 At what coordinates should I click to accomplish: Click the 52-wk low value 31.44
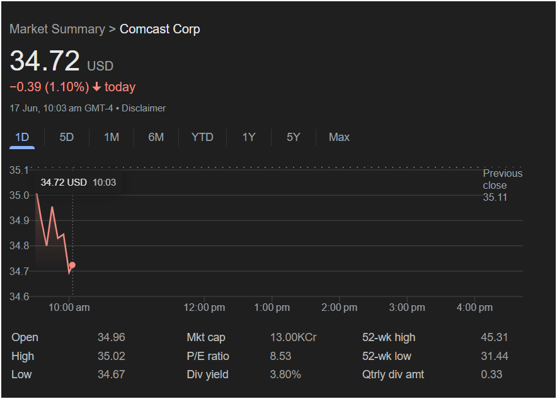pos(495,356)
